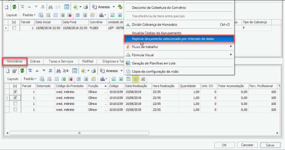This screenshot has height=150, width=285.
Task: Jump to last record in Honorários grid
Action: click(x=51, y=71)
